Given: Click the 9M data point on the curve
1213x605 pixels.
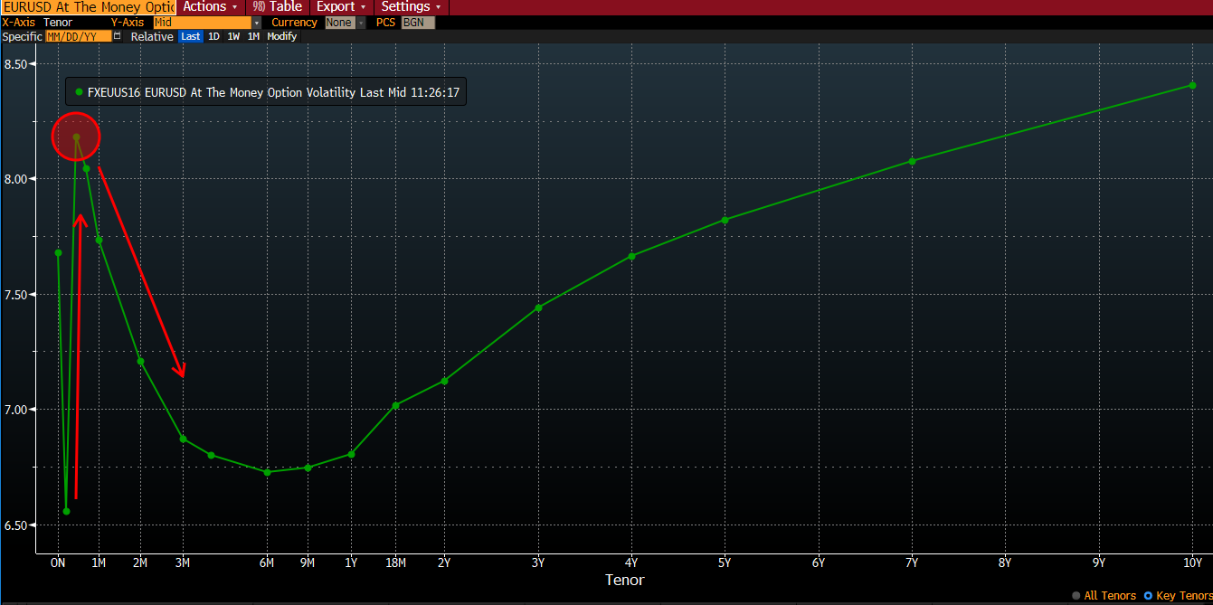Looking at the screenshot, I should (308, 468).
